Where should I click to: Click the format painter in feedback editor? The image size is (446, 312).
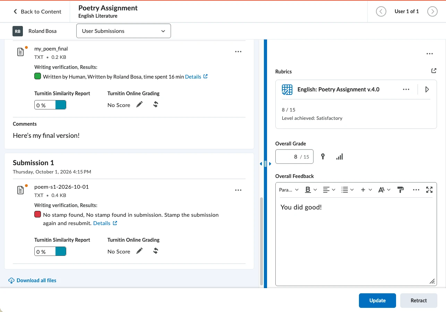coord(401,190)
